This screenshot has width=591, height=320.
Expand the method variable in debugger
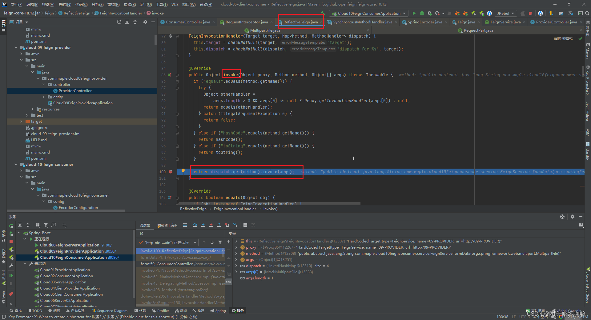pos(236,254)
